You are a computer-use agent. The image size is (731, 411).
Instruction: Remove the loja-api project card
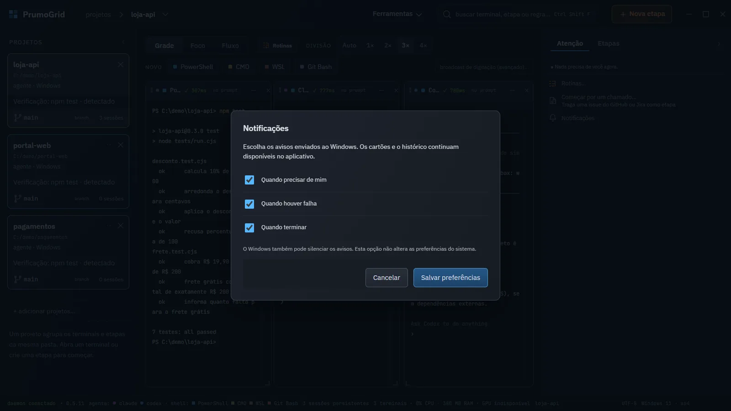coord(121,64)
